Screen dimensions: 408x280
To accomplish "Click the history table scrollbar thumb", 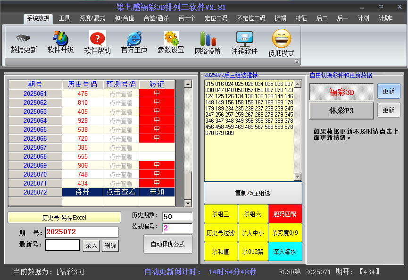I will tap(188, 185).
